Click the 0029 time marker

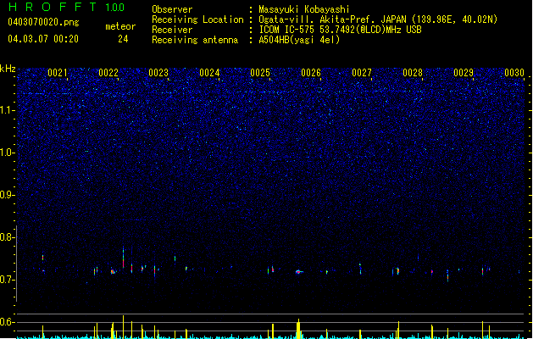(464, 73)
